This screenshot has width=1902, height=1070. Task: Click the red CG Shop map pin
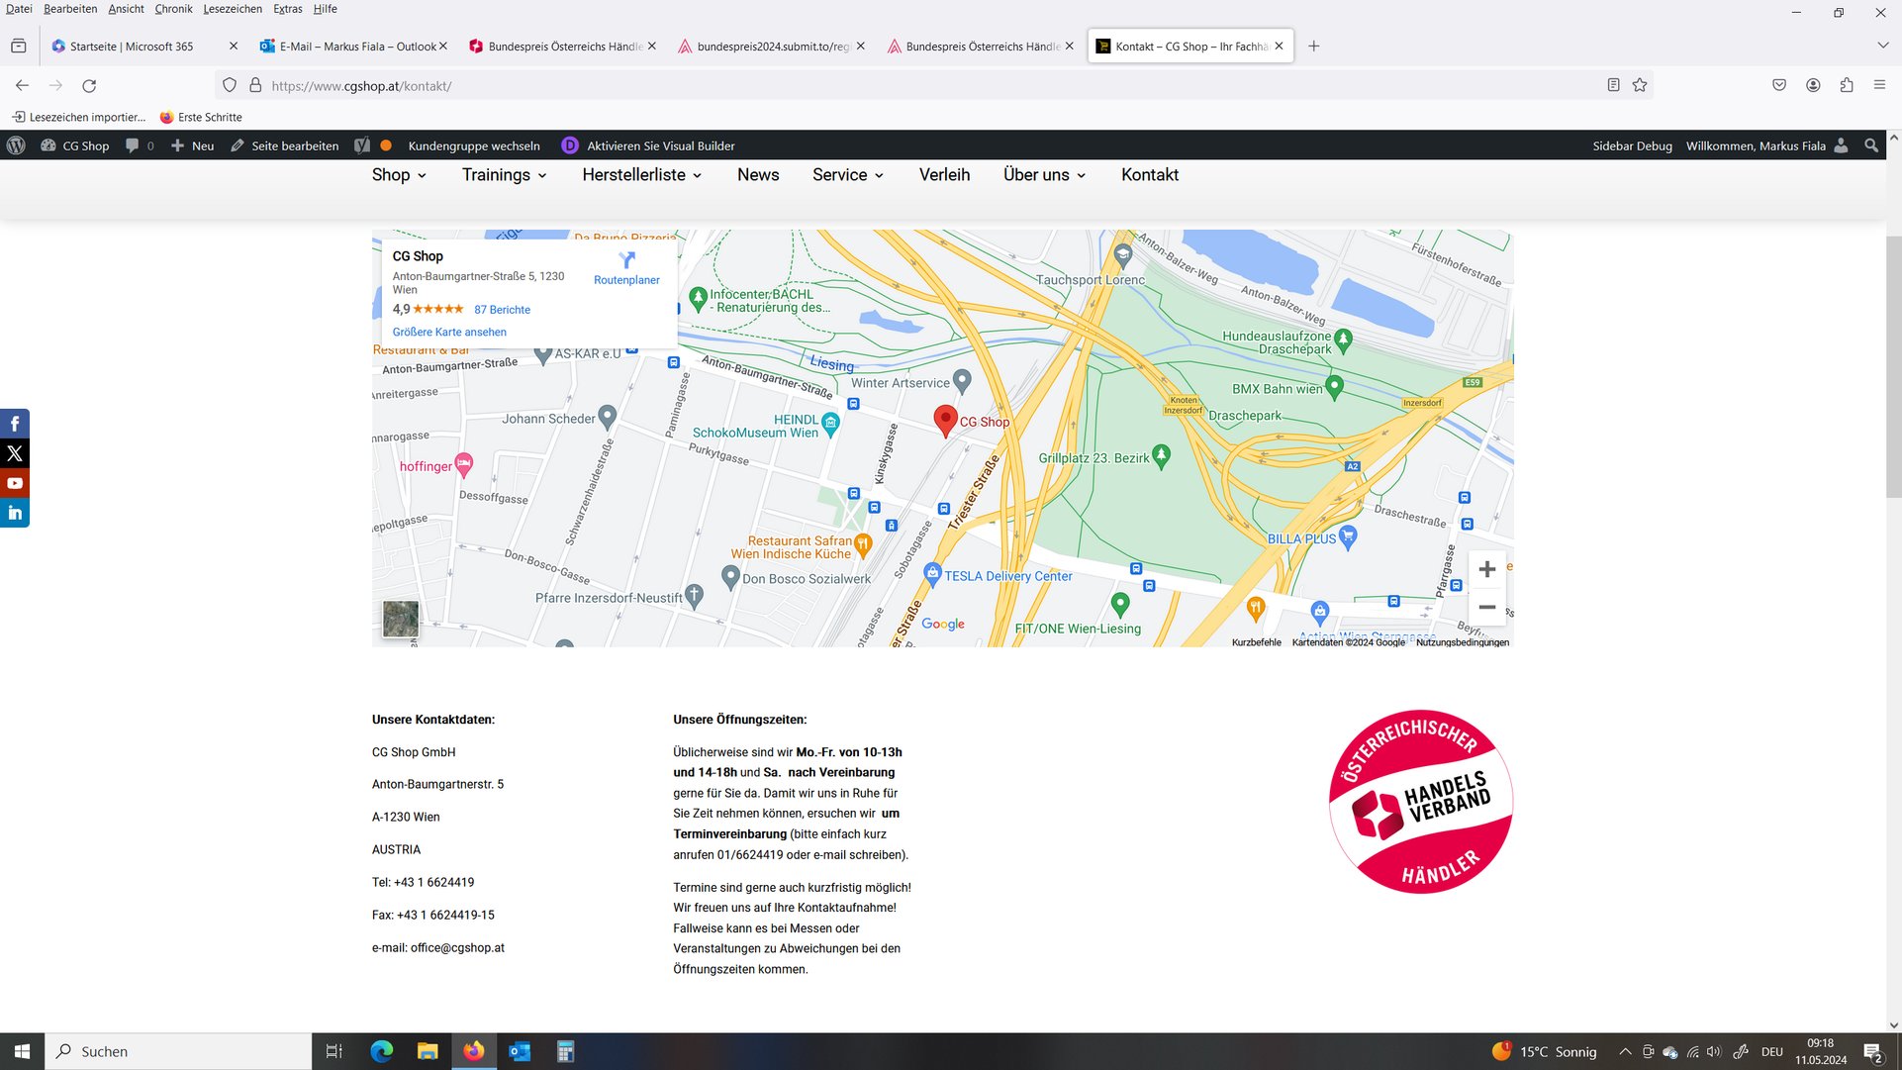pyautogui.click(x=945, y=419)
